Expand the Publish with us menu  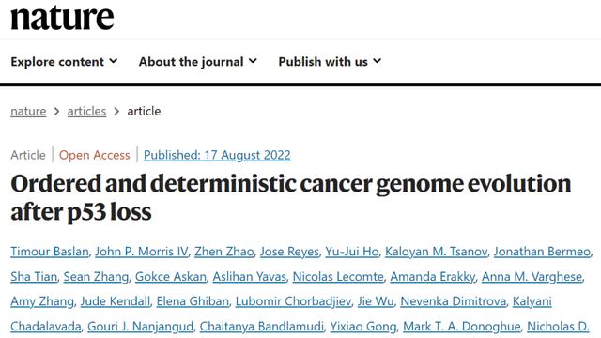point(330,62)
